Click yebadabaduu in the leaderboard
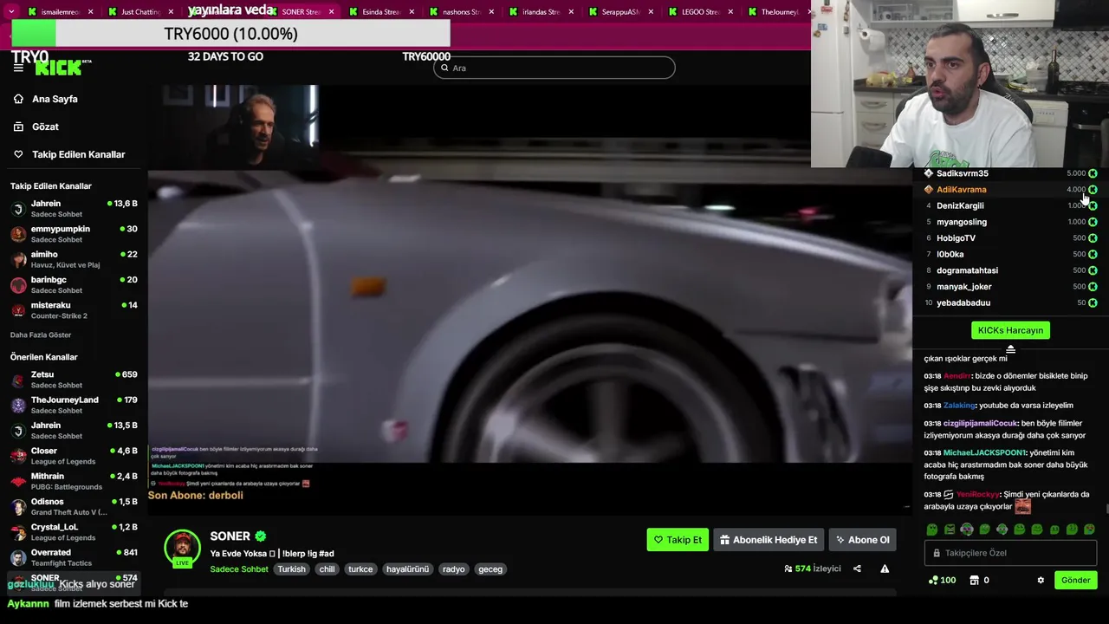Image resolution: width=1109 pixels, height=624 pixels. [963, 302]
